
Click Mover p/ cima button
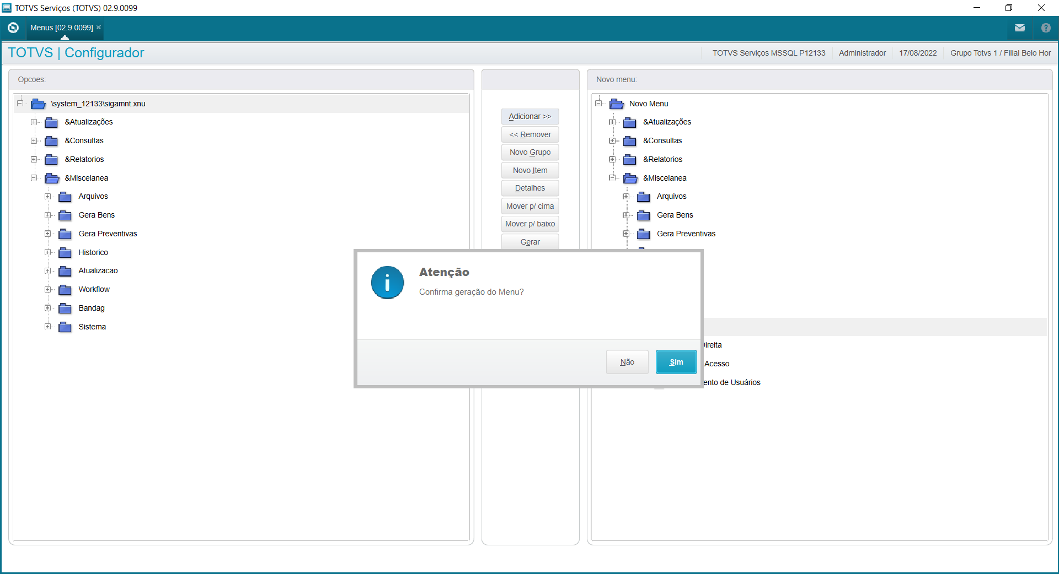click(530, 206)
